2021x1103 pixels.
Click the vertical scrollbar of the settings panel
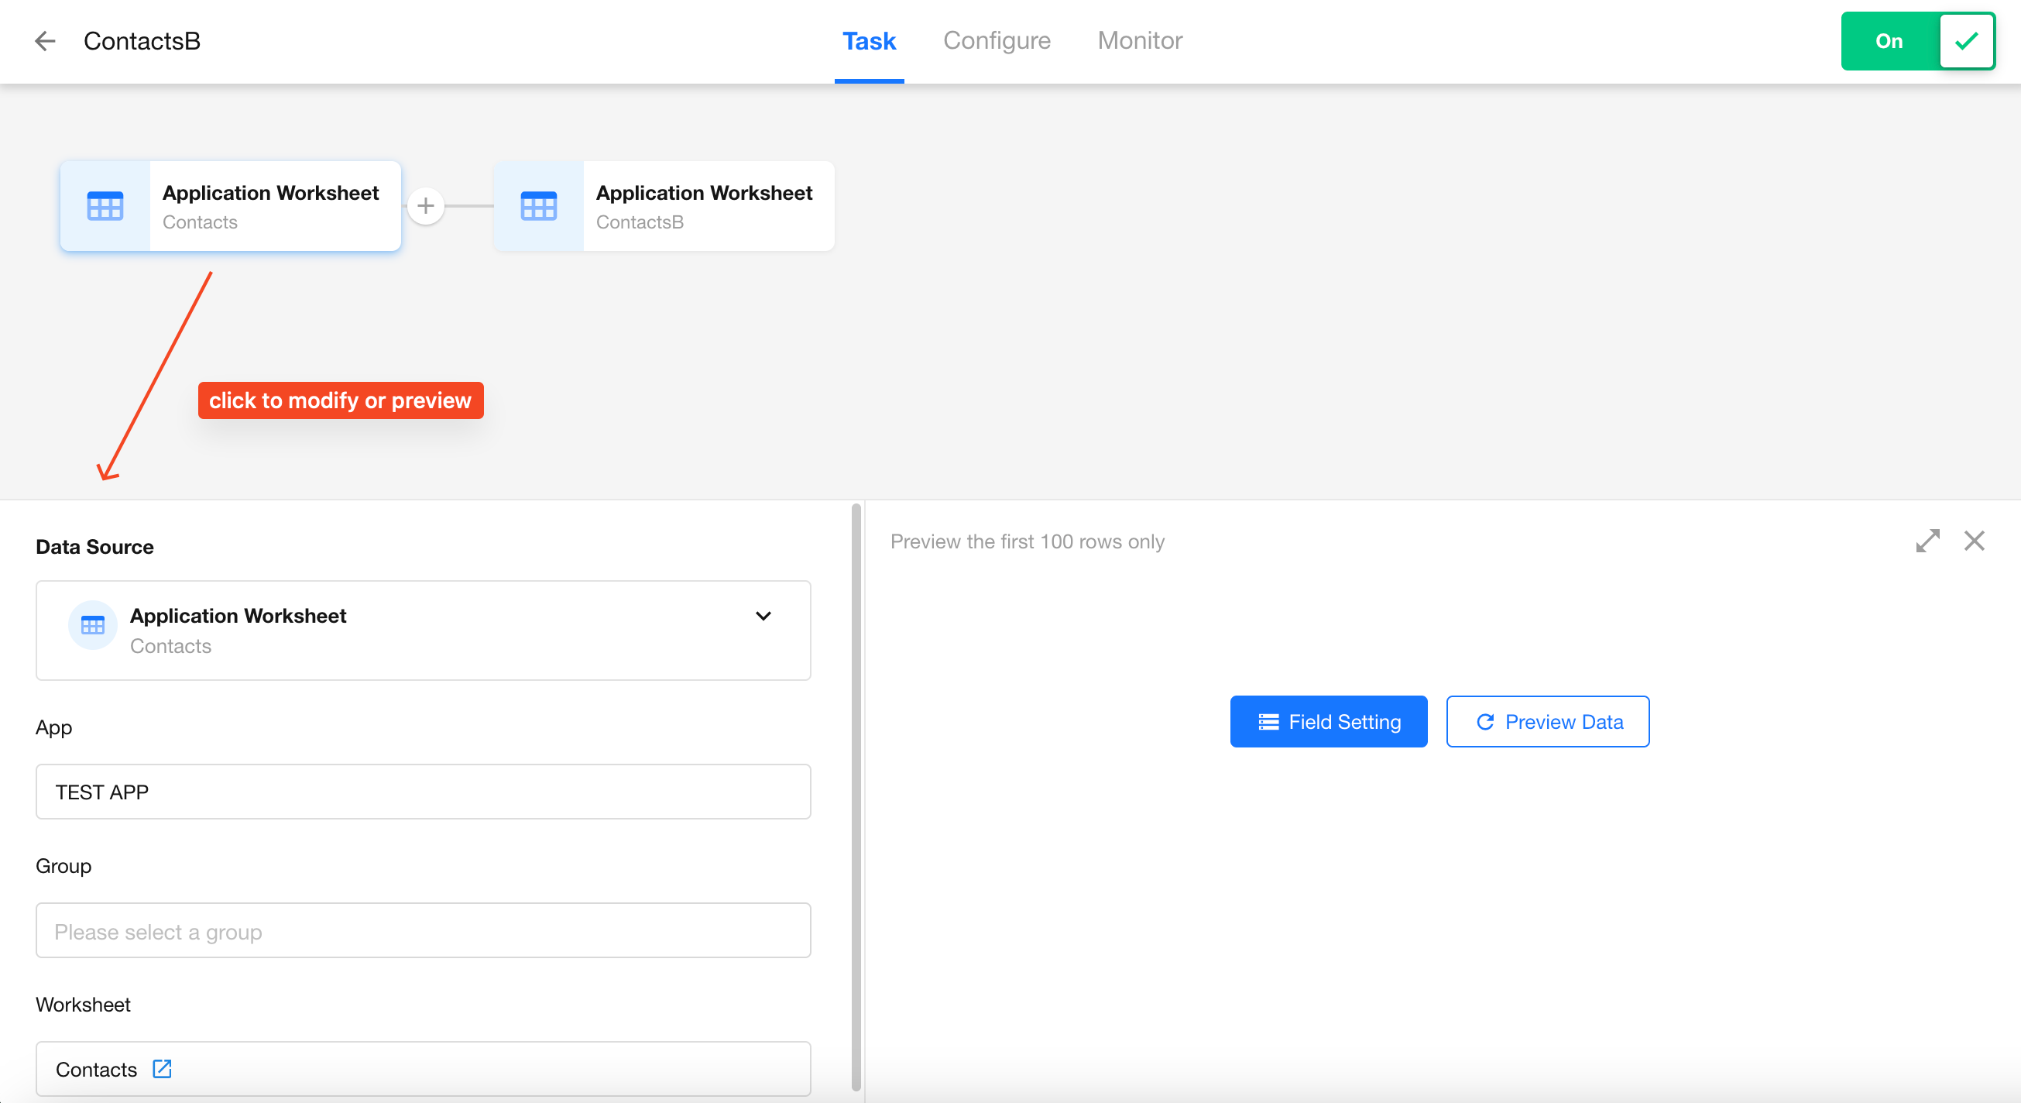856,797
